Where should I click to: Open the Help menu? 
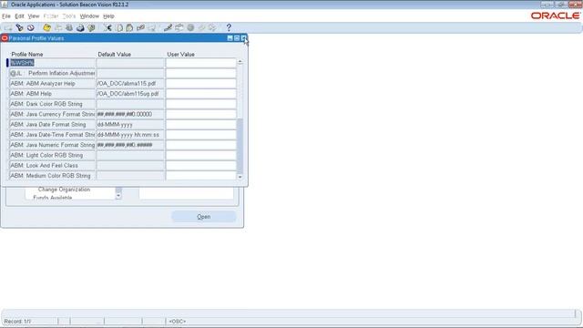[x=108, y=16]
